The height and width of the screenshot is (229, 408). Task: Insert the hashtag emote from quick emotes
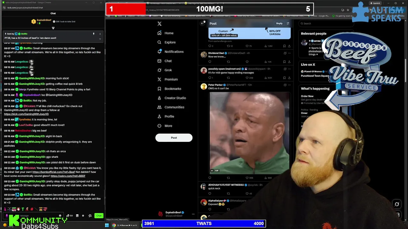(x=32, y=209)
